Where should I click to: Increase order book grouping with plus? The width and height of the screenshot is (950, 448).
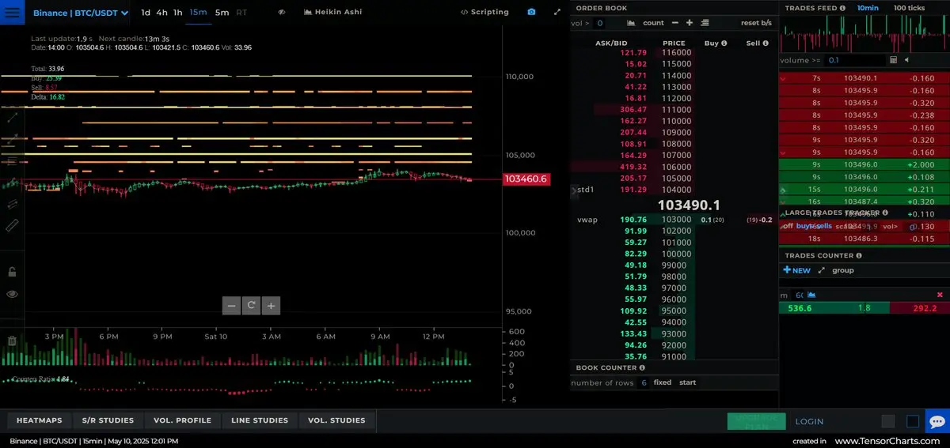(690, 23)
